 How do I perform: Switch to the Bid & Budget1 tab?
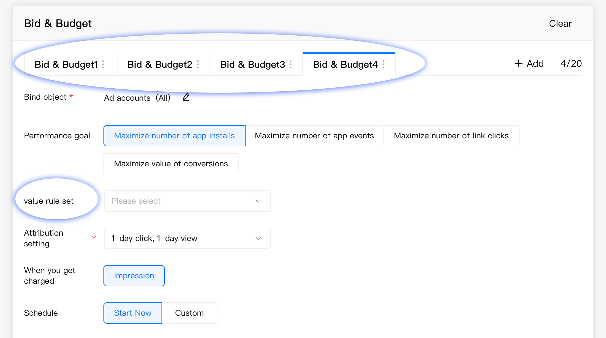pos(66,64)
